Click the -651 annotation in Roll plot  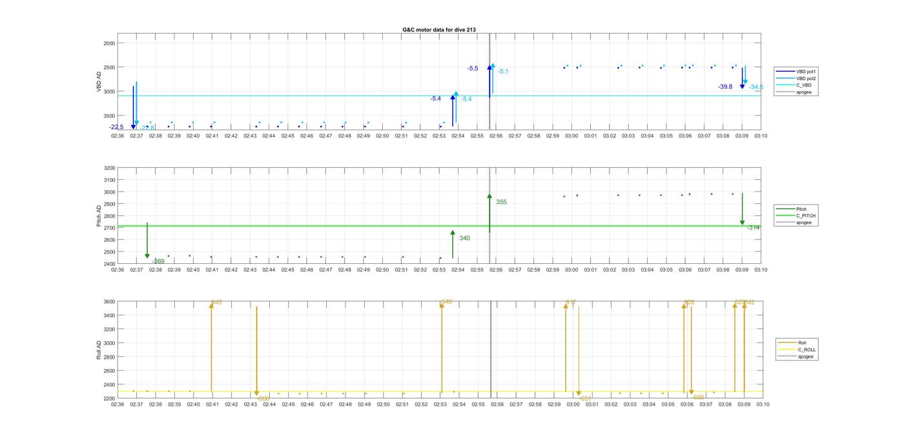[x=586, y=399]
